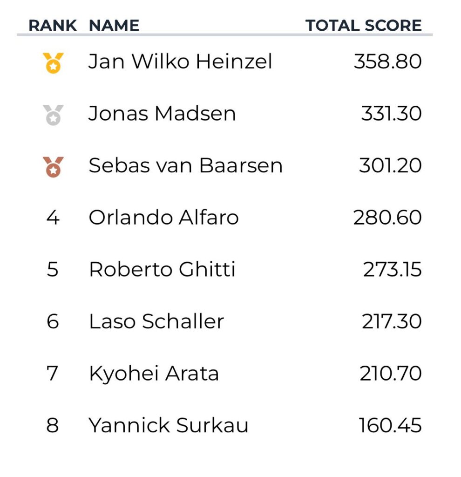Click rank number 6
Image resolution: width=461 pixels, height=477 pixels.
pos(53,321)
